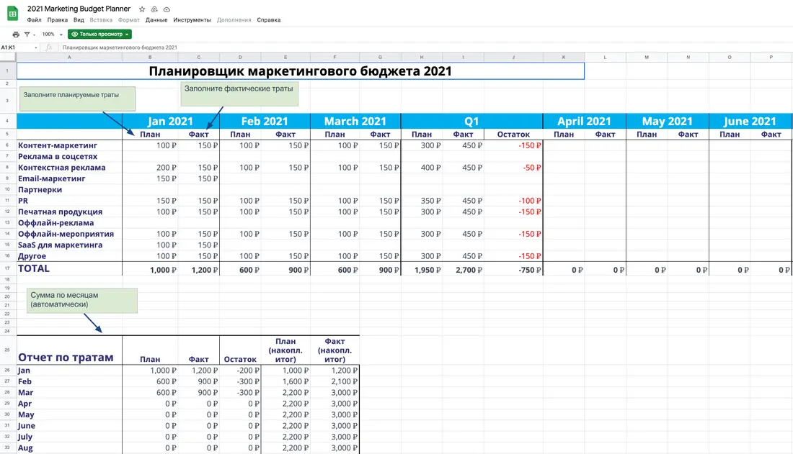Click the 2,100 ₽ cumulative fact cell
This screenshot has width=793, height=454.
tap(335, 382)
